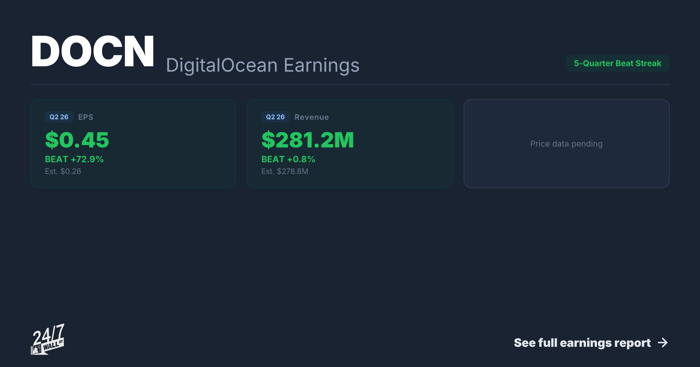This screenshot has width=700, height=367.
Task: Click the 24/7 Wall St logo
Action: tap(48, 339)
